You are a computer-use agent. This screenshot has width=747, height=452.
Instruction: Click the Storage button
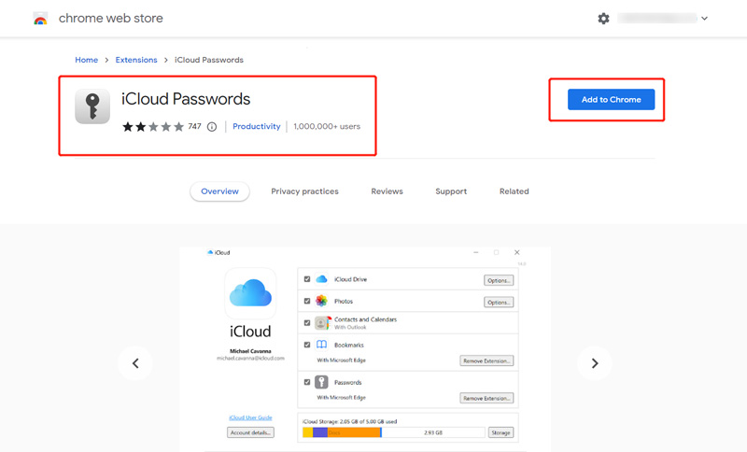pos(500,432)
